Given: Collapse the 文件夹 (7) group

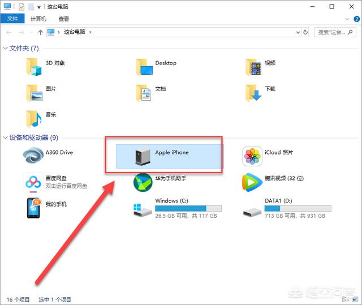Looking at the screenshot, I should [5, 48].
